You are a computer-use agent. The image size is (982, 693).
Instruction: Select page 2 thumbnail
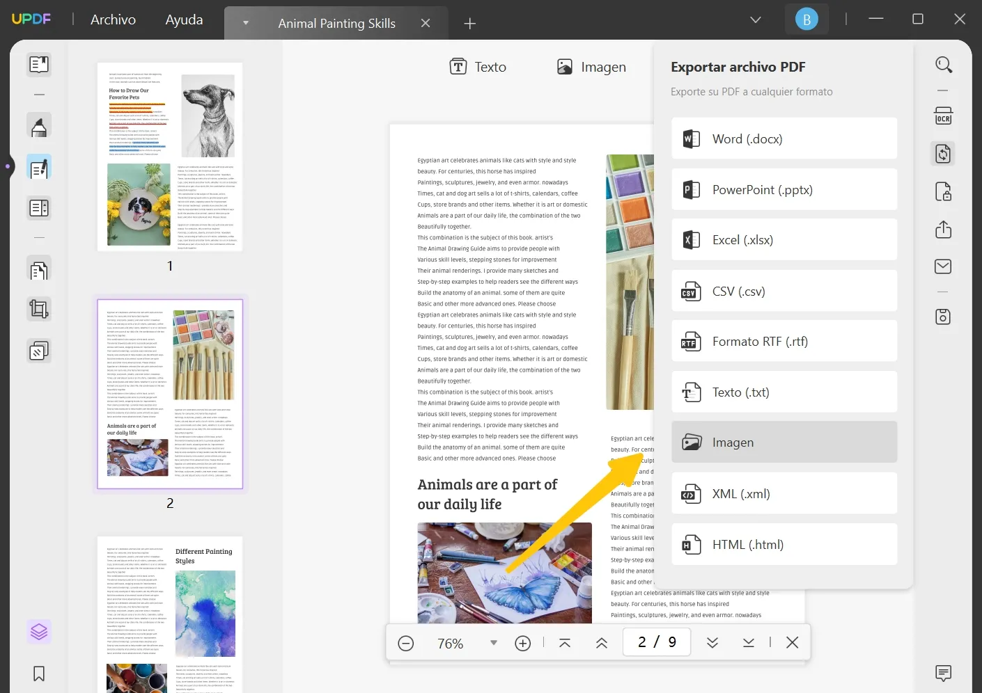click(x=170, y=394)
